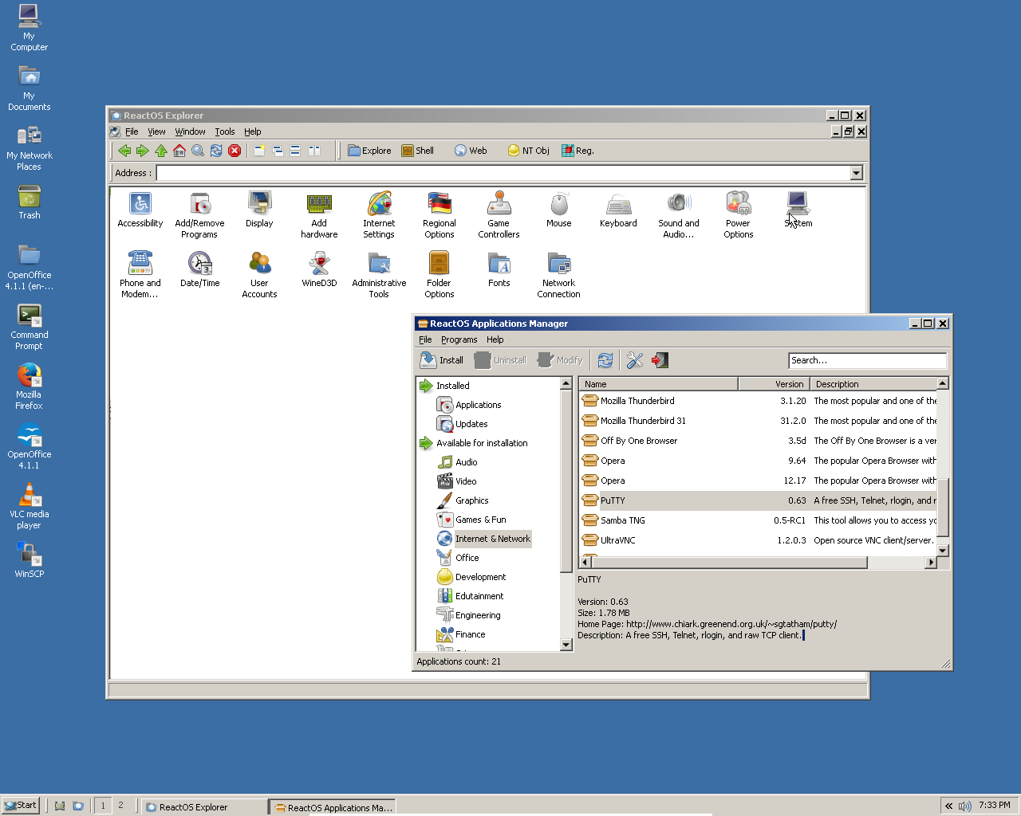Open the Window menu in ReactOS Explorer
Viewport: 1021px width, 816px height.
[x=190, y=131]
